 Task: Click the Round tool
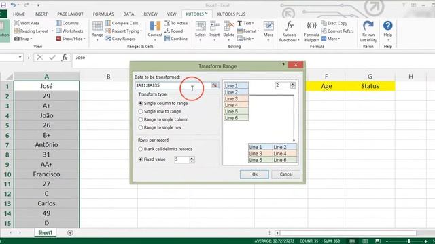pyautogui.click(x=174, y=31)
